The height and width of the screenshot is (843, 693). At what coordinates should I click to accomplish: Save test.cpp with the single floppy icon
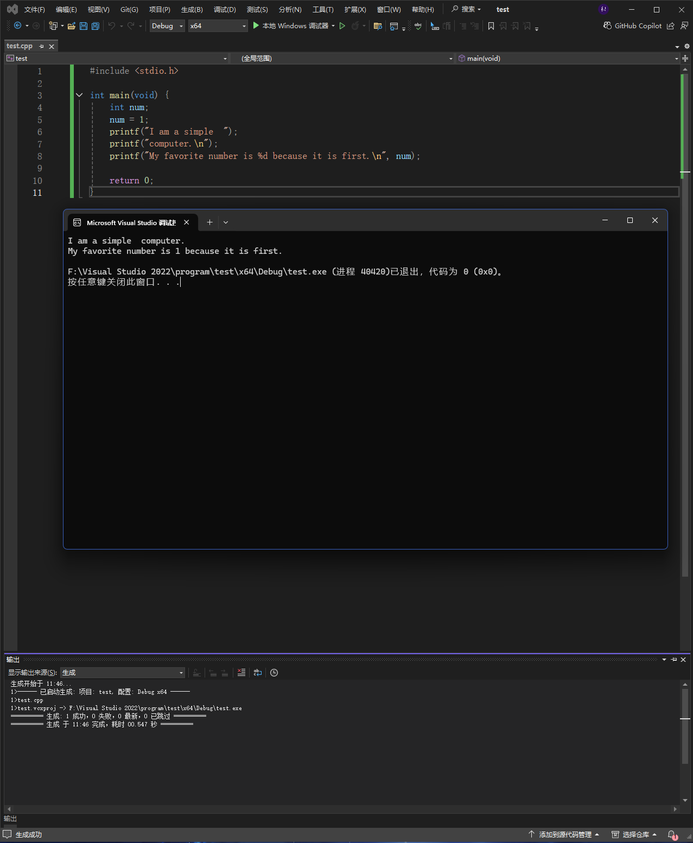(x=84, y=25)
